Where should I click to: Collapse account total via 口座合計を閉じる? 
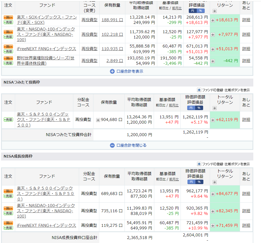point(128,145)
